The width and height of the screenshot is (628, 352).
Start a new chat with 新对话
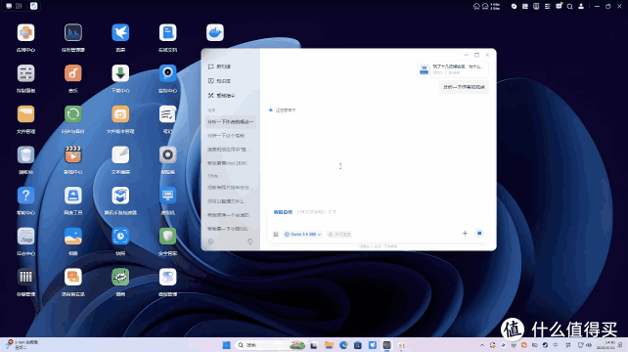pos(219,66)
